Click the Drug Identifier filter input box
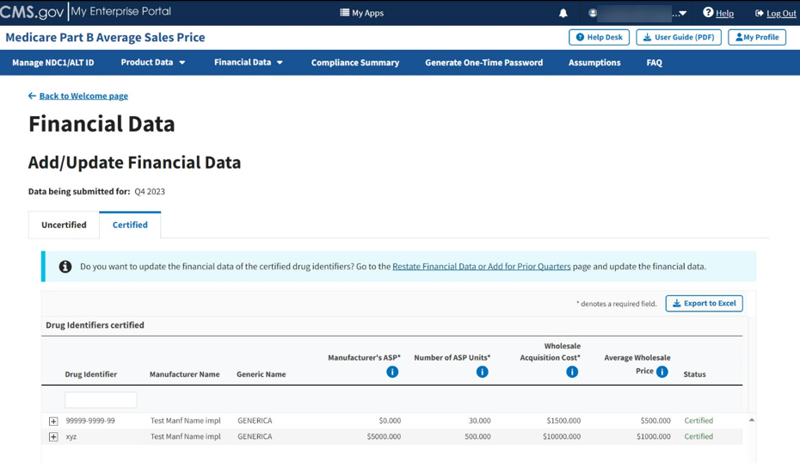Screen dimensions: 800x463 (x=101, y=400)
